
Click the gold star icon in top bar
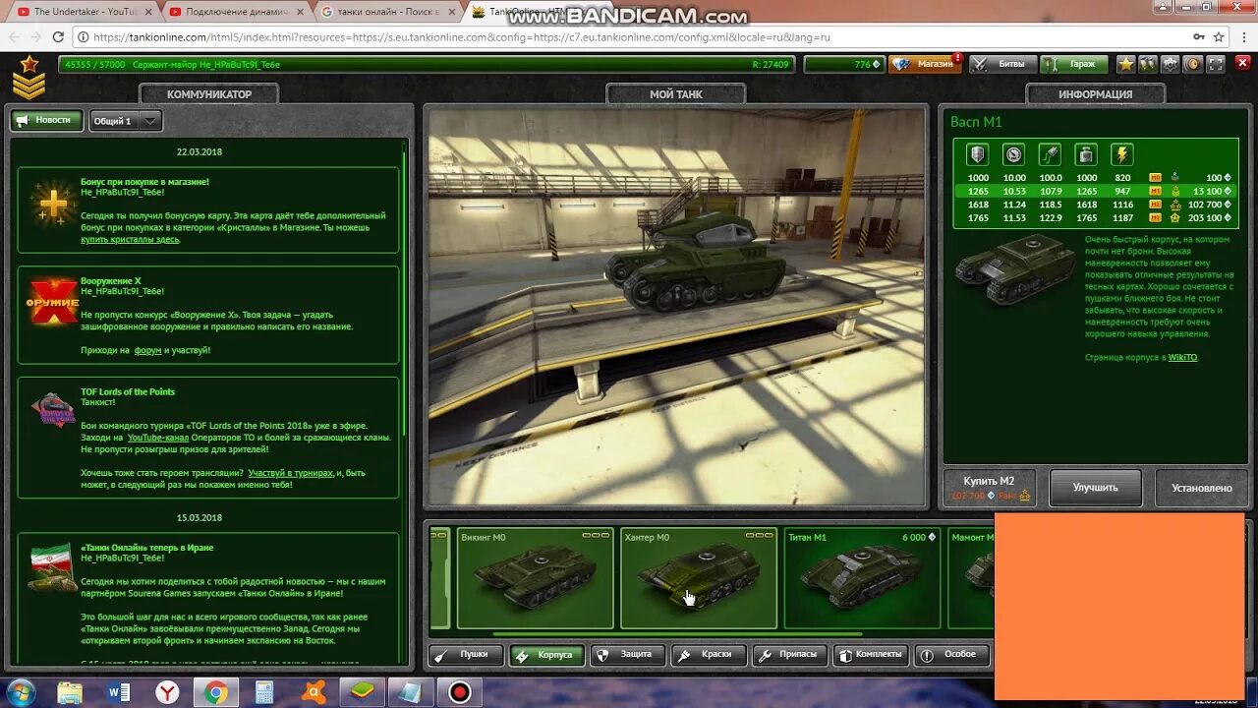(x=1126, y=64)
